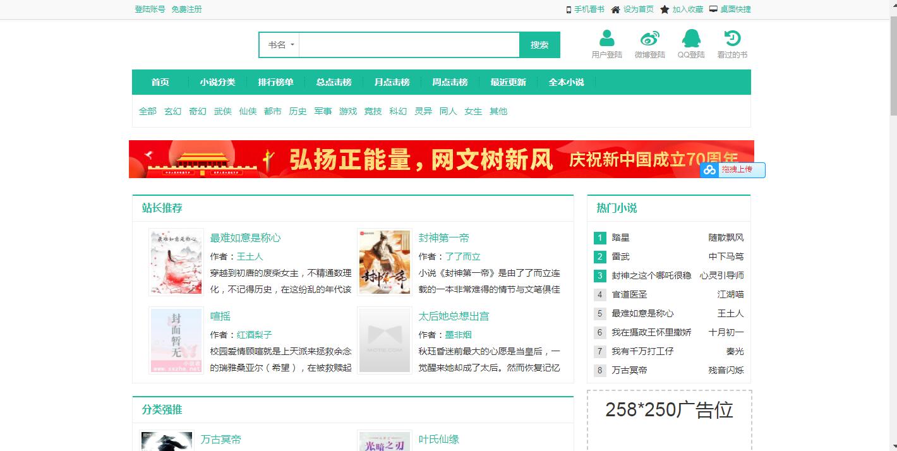The height and width of the screenshot is (451, 897).
Task: Click author link 了了而立
Action: point(463,256)
